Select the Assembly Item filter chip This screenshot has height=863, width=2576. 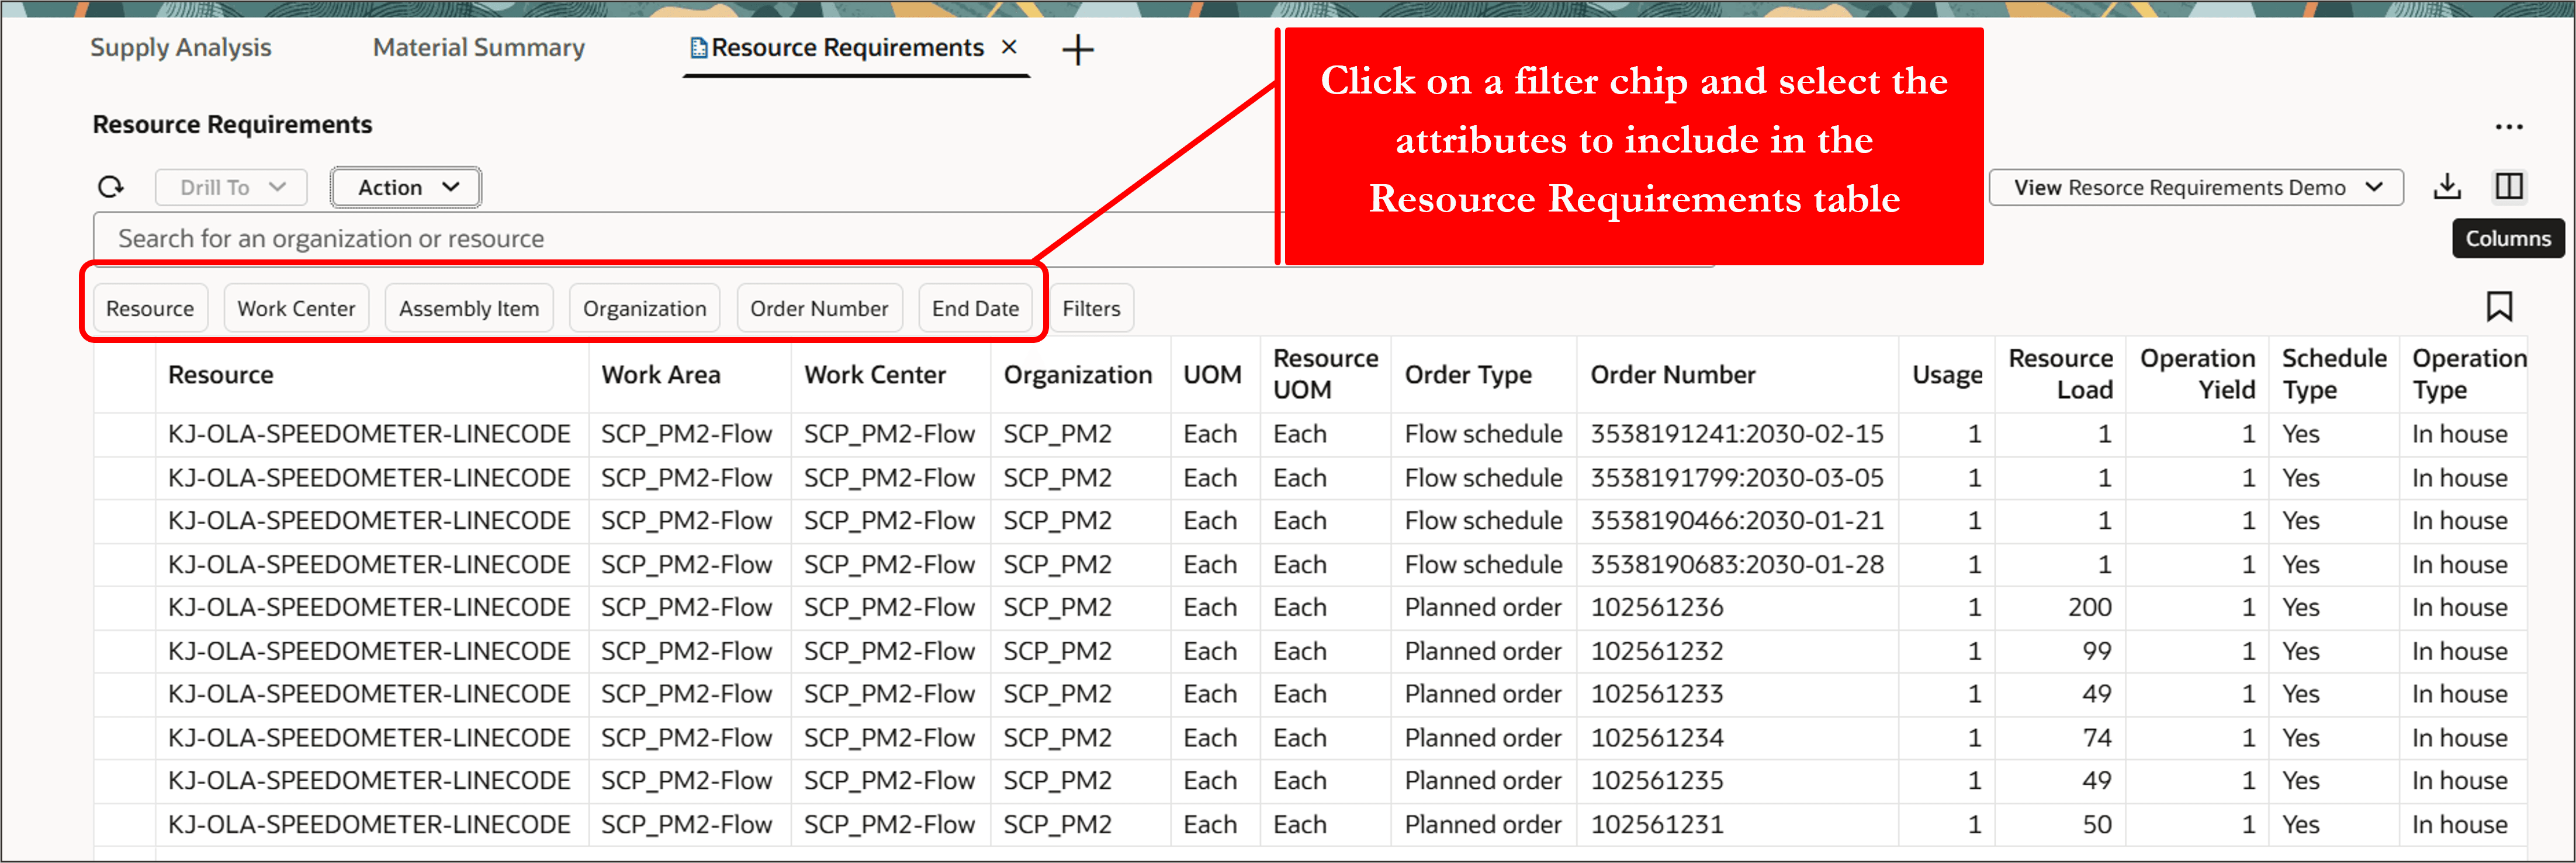click(x=468, y=308)
